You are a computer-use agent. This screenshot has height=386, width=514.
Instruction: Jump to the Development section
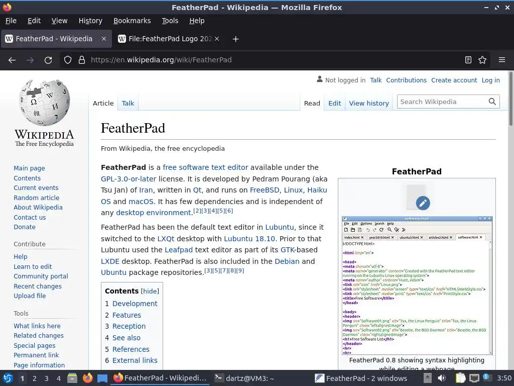click(135, 304)
